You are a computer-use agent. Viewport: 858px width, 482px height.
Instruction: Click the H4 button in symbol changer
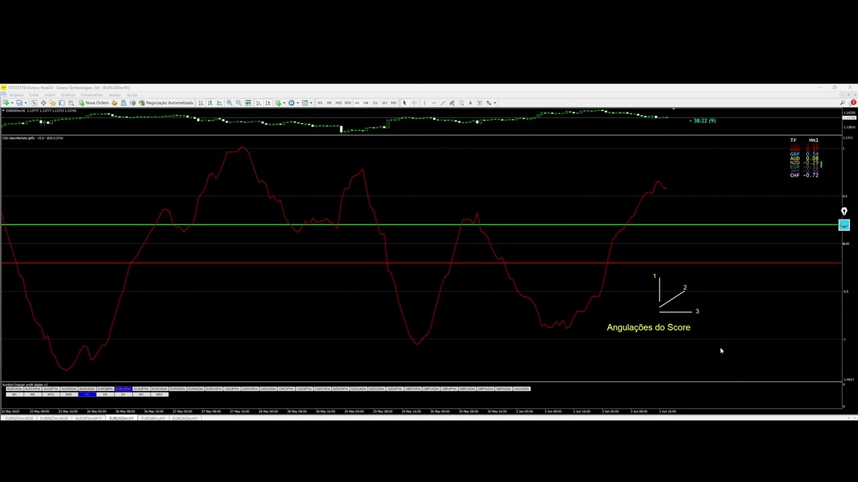(x=105, y=394)
